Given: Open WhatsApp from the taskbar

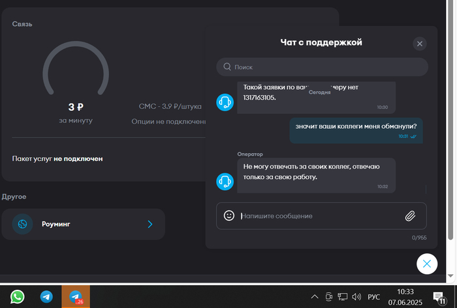Looking at the screenshot, I should 18,297.
